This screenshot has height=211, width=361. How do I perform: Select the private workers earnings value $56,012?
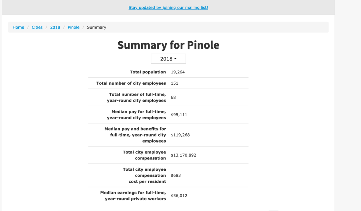[179, 195]
